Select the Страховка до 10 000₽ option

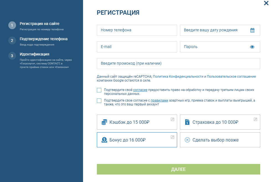pos(220,122)
